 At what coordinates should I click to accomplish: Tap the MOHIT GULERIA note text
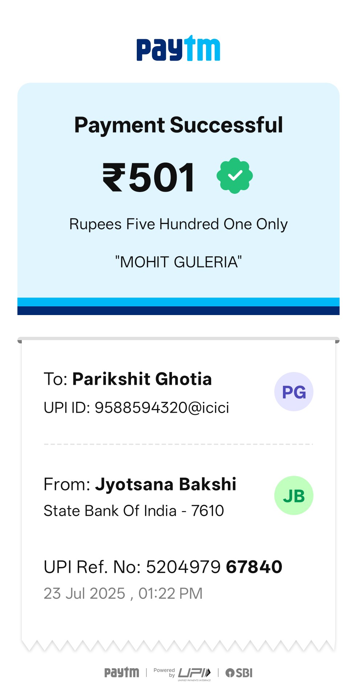[178, 262]
